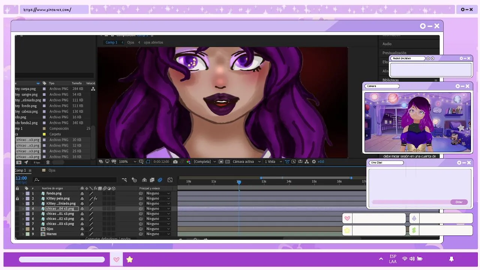480x270 pixels.
Task: Click label color of layer 9 Manos
Action: click(27, 234)
